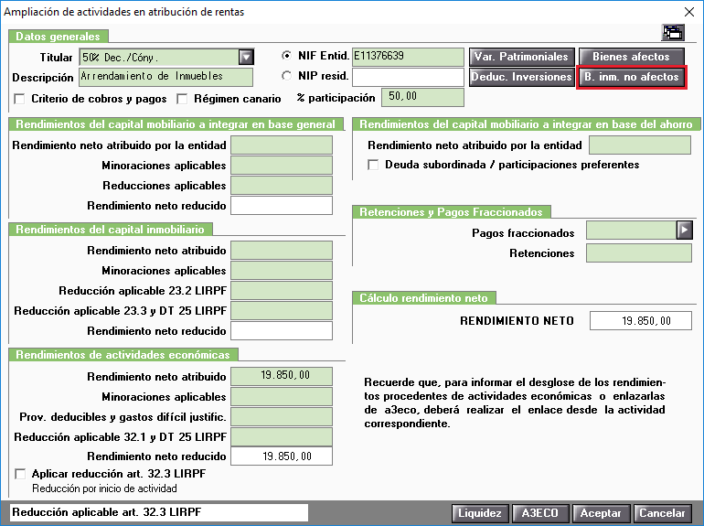Image resolution: width=704 pixels, height=526 pixels.
Task: Enable Aplicar reducción art. 32.3 LIRPF
Action: [x=20, y=474]
